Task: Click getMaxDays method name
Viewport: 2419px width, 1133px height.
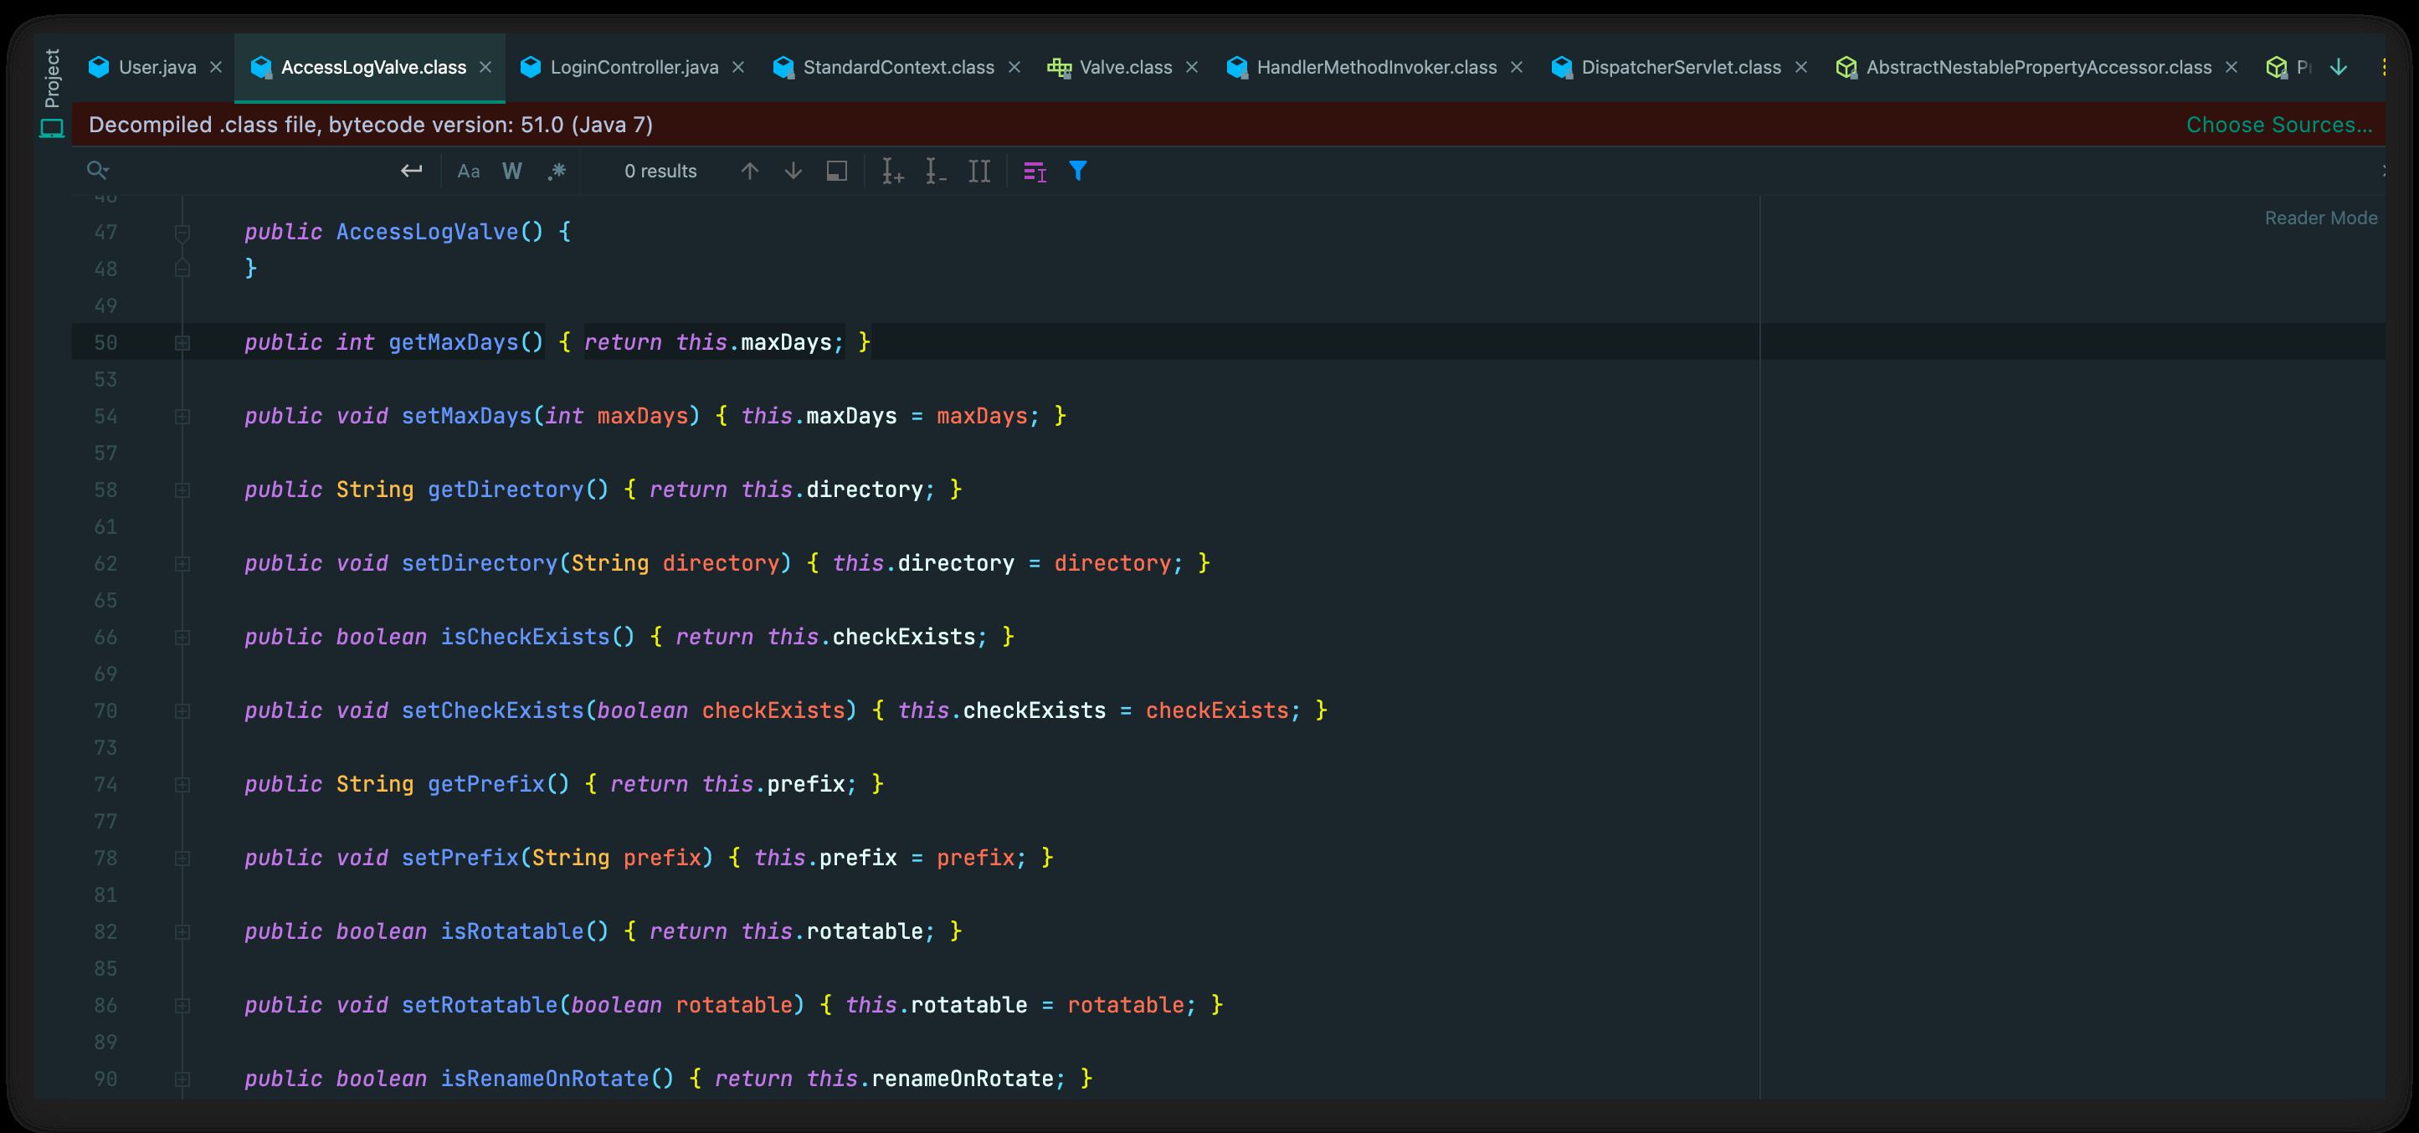Action: click(x=454, y=342)
